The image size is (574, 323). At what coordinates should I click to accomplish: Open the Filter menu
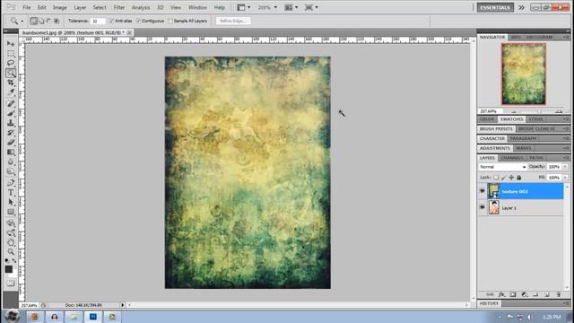tap(119, 7)
